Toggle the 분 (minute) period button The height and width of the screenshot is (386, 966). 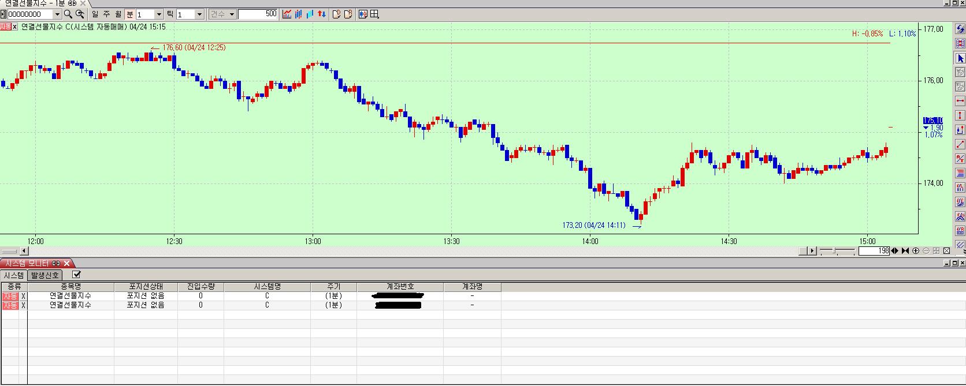pos(130,14)
